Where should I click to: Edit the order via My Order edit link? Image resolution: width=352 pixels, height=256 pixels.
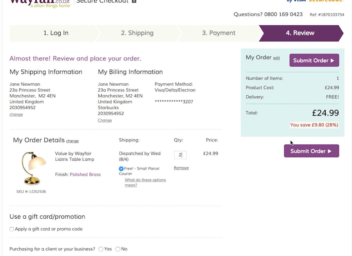pos(276,58)
